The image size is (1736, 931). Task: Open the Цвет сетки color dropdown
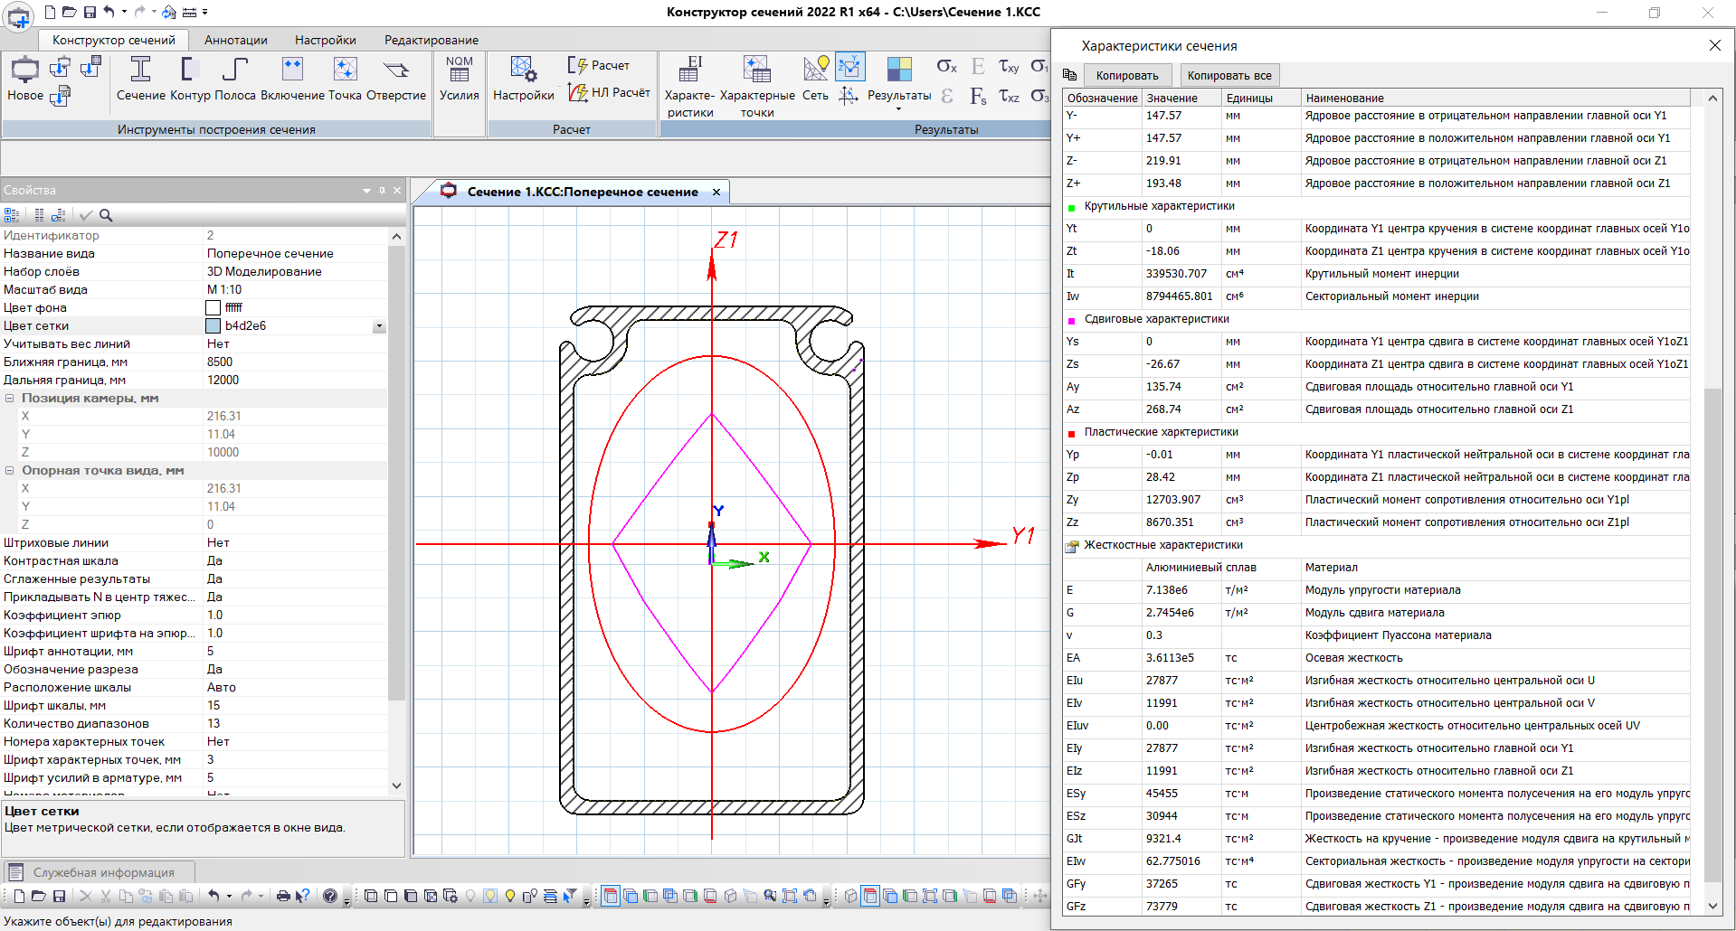pyautogui.click(x=379, y=326)
